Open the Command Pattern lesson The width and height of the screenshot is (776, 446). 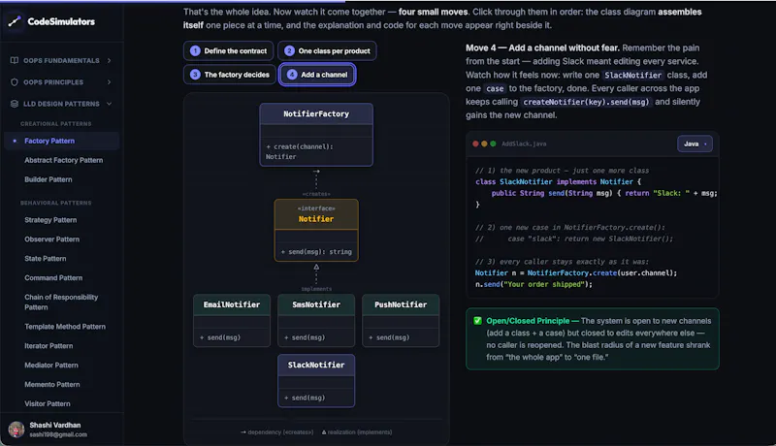click(53, 278)
